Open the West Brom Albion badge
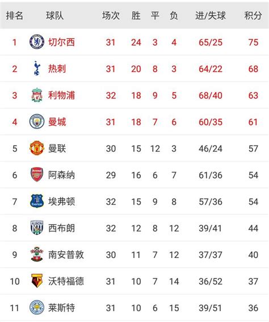Image resolution: width=269 pixels, height=322 pixels. click(x=37, y=227)
